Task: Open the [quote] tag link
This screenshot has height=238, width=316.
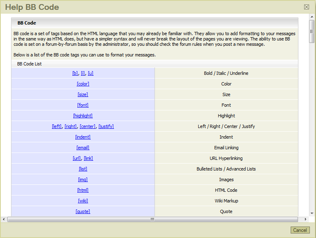Action: point(83,212)
